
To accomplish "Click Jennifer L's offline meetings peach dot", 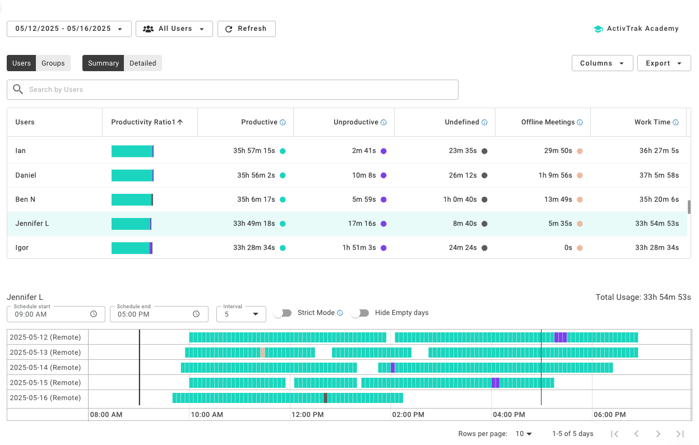I will (x=580, y=224).
